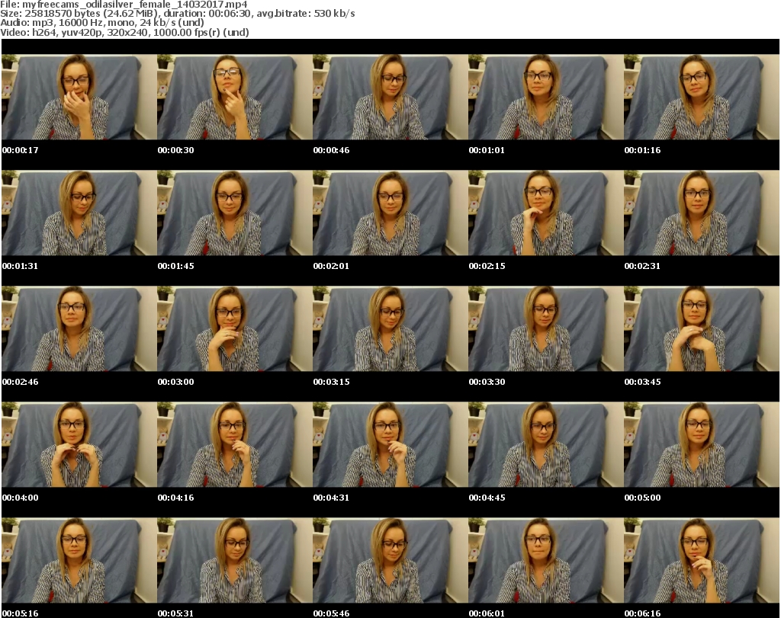781x618 pixels.
Task: Click the 00:05:00 timestamp label
Action: [642, 498]
